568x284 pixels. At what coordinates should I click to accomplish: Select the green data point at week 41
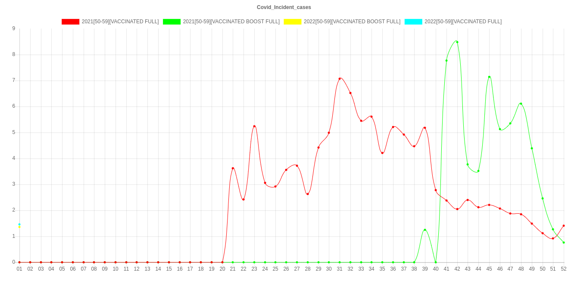tap(446, 61)
